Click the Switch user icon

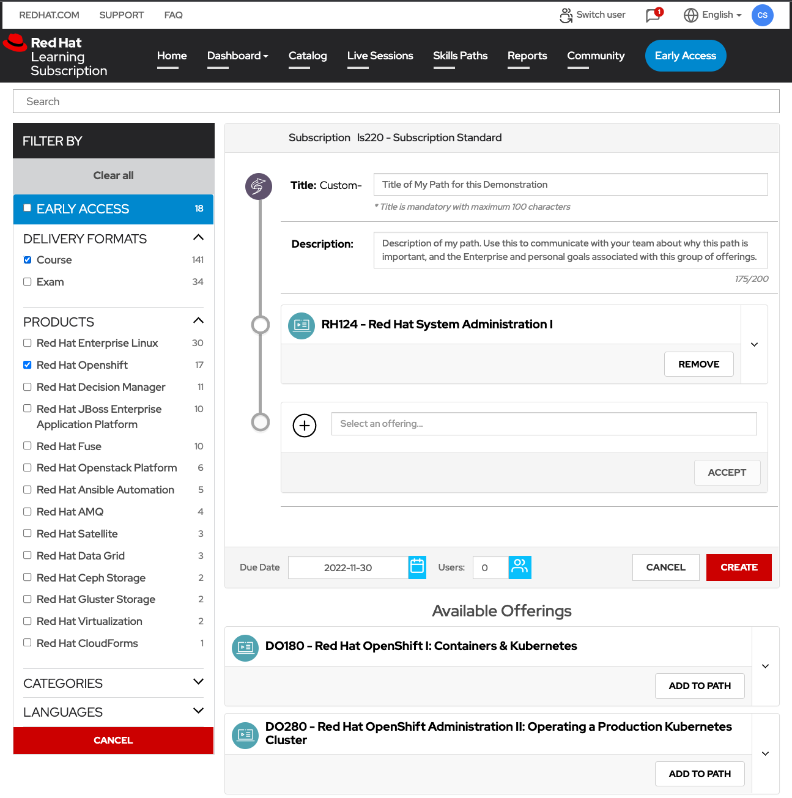point(566,15)
